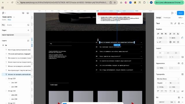185x104 pixels.
Task: Edit the line height field
Action: [162, 87]
